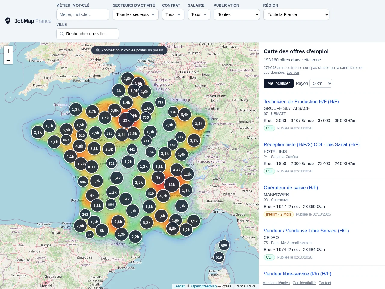Click the Intérim - 2 Mois badge
The width and height of the screenshot is (385, 289).
pos(279,214)
